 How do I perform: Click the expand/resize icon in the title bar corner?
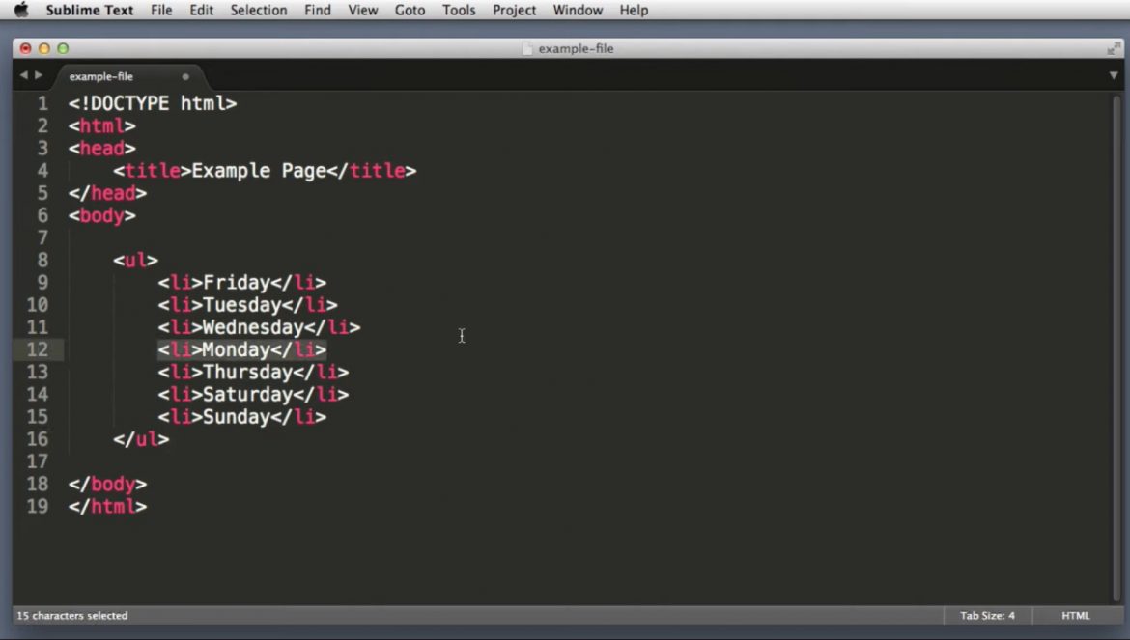[1113, 48]
